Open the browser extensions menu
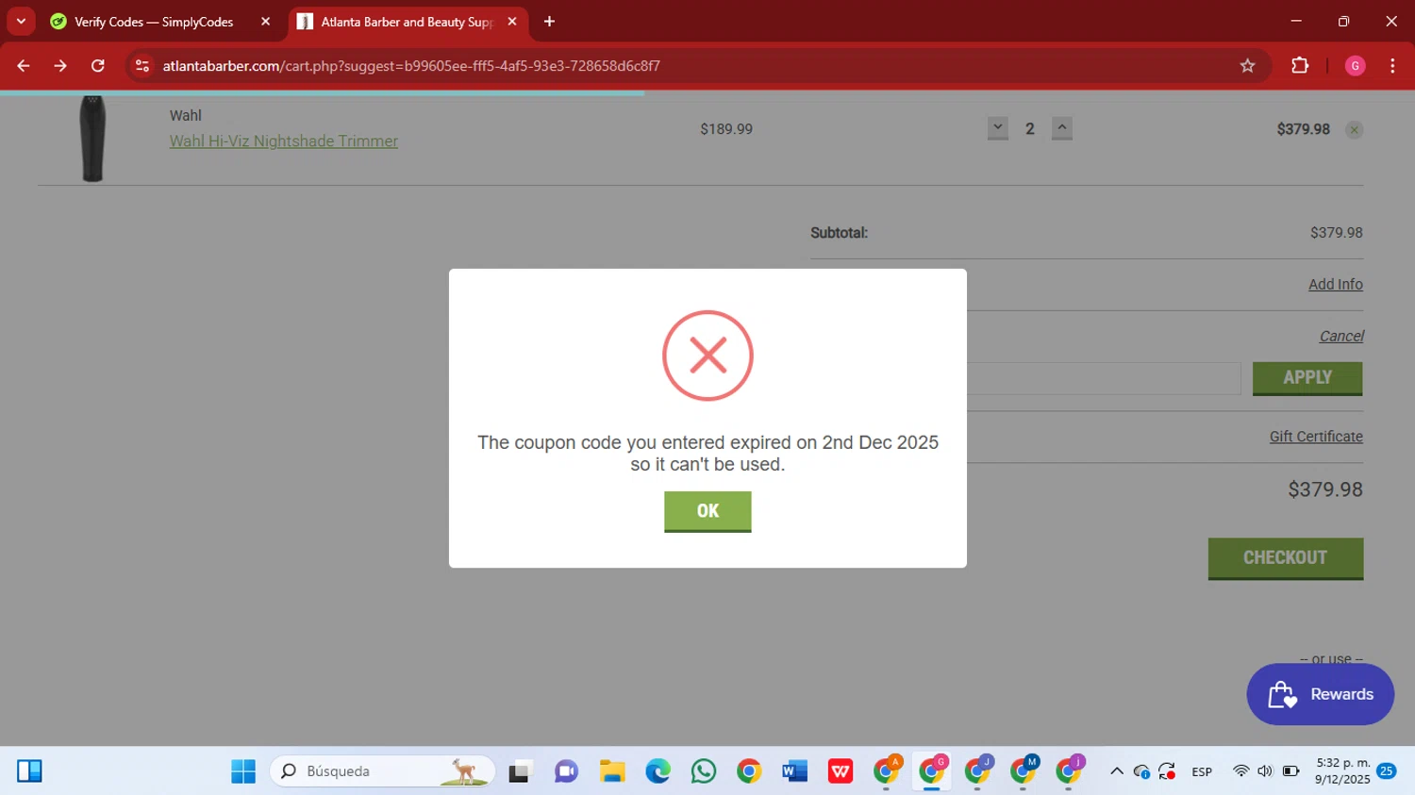Image resolution: width=1415 pixels, height=795 pixels. 1300,66
